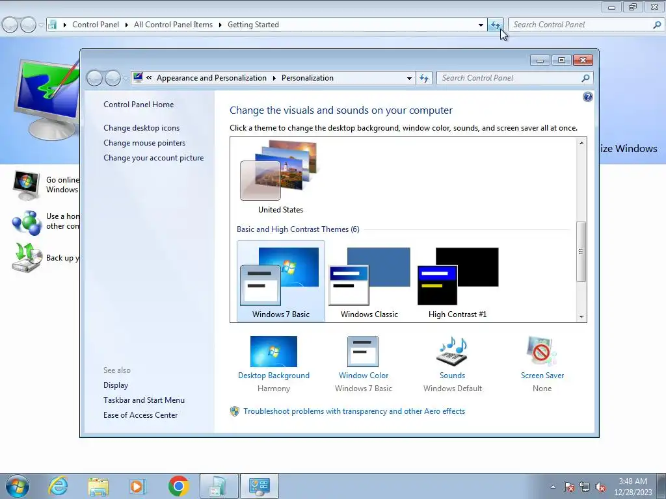
Task: Click Control Panel icon in Getting Started address bar
Action: [52, 25]
